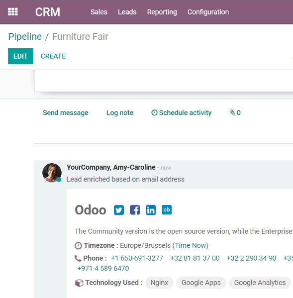Click the Odoo company heading
The image size is (293, 298).
click(91, 210)
